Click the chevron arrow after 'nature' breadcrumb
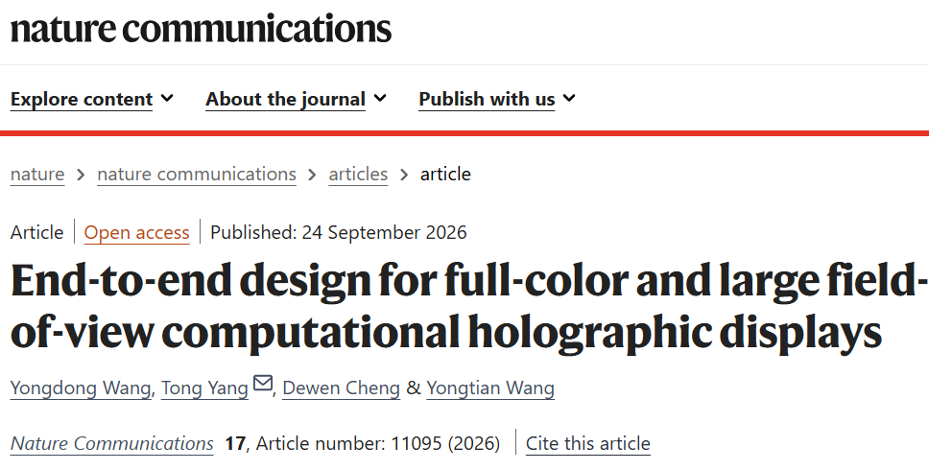 point(82,175)
